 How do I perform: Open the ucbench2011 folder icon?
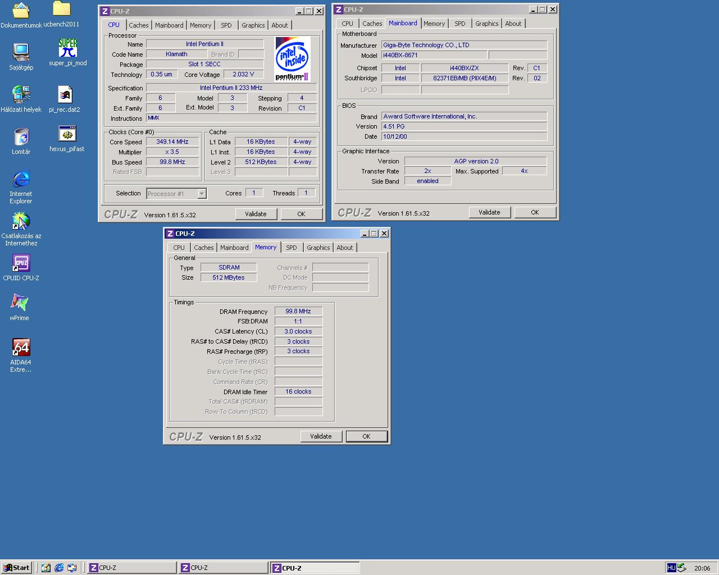point(61,8)
